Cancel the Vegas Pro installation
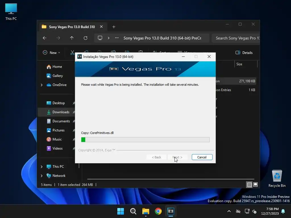 pos(202,157)
